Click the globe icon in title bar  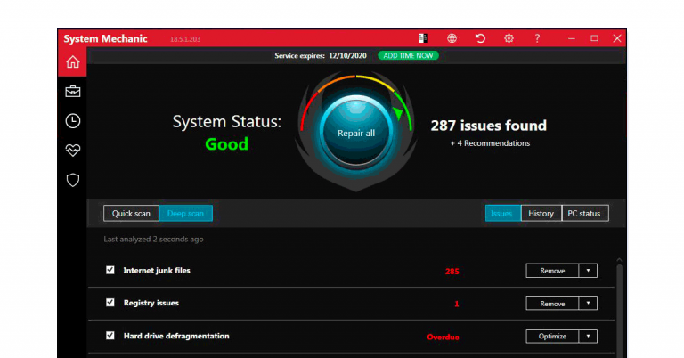click(452, 38)
